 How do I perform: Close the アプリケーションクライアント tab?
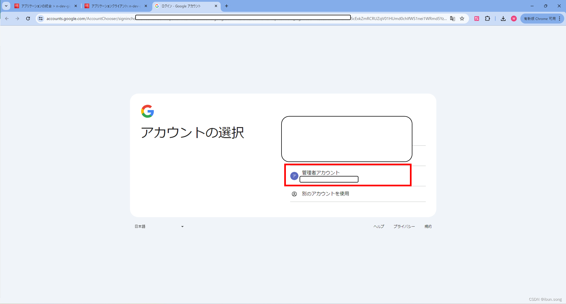[146, 6]
